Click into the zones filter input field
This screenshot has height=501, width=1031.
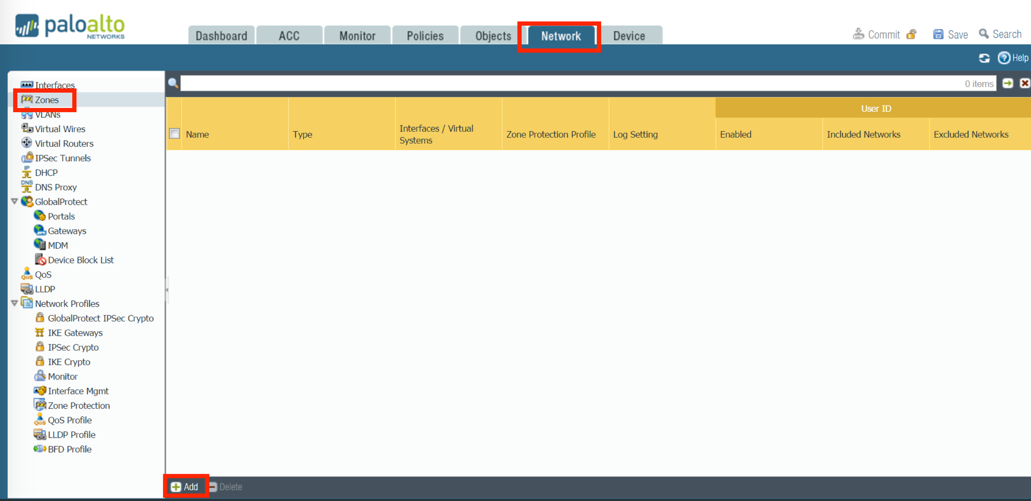click(x=567, y=83)
